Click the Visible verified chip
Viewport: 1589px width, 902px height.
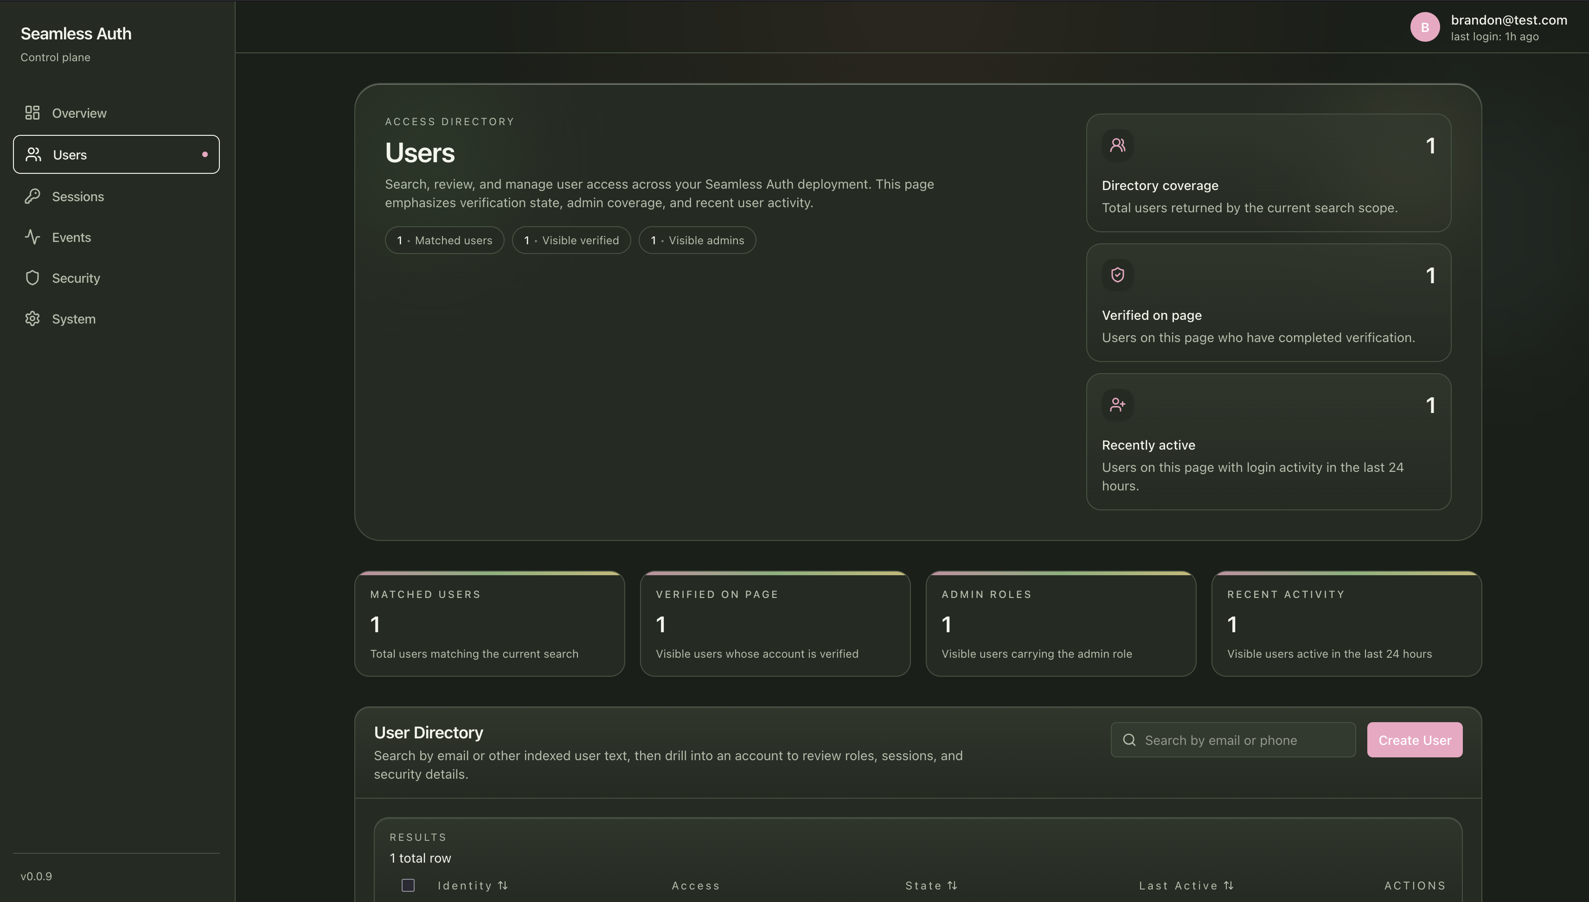[571, 240]
